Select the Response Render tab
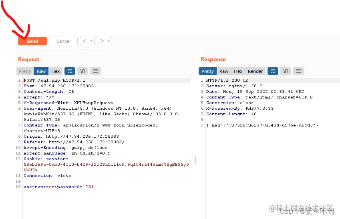340x219 pixels. pos(255,71)
